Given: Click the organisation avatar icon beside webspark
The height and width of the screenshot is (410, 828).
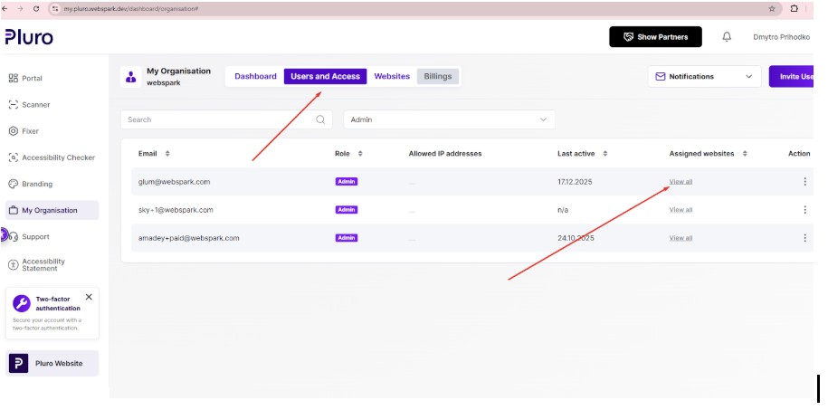Looking at the screenshot, I should point(130,77).
